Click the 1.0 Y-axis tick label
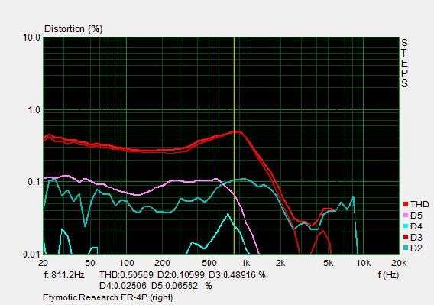 (x=34, y=110)
